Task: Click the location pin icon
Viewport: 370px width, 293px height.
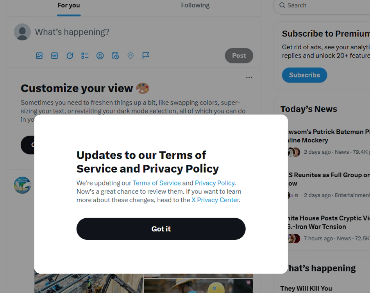Action: 130,56
